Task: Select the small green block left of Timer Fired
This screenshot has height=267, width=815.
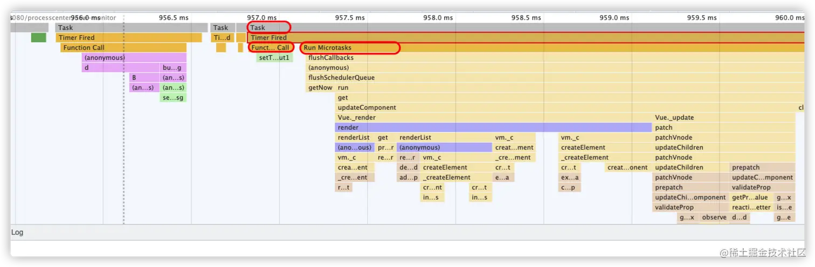Action: click(x=38, y=38)
